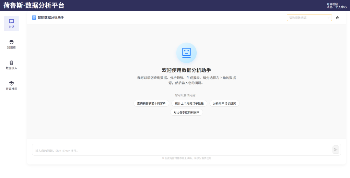Click the broom icon to clear conversation

(337, 17)
